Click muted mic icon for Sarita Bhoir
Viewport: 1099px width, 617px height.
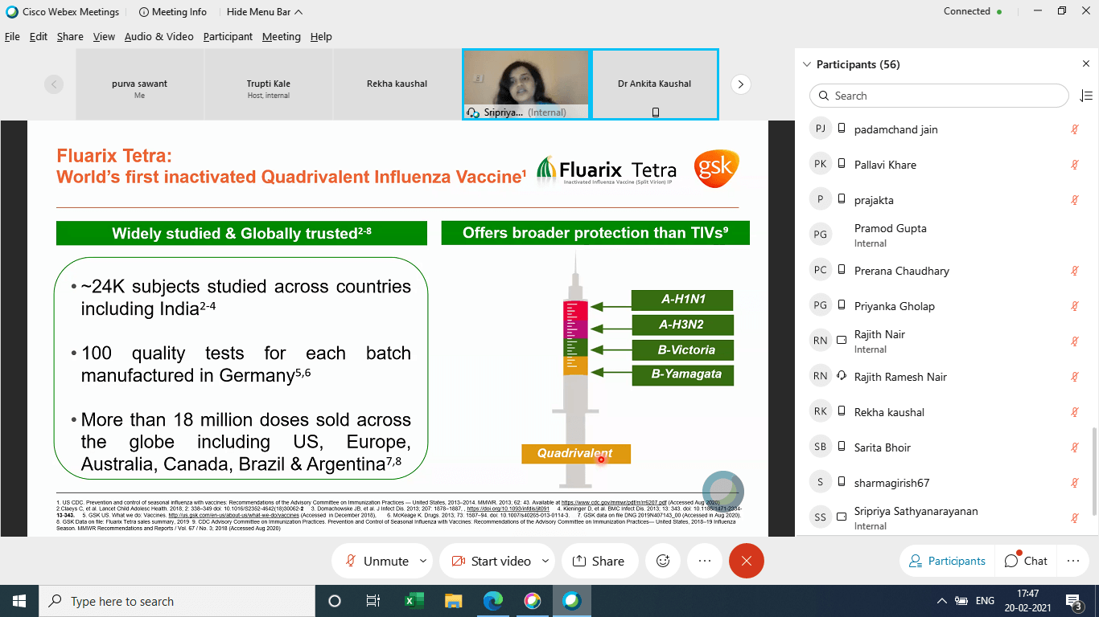click(x=1074, y=447)
